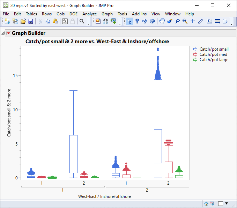The height and width of the screenshot is (208, 237).
Task: Pick the Brush tool in toolbar
Action: [x=170, y=21]
